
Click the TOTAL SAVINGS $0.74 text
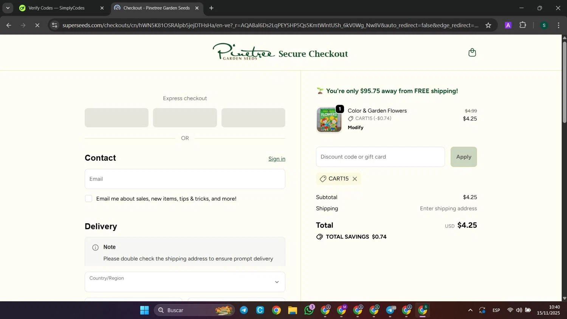[x=356, y=237]
